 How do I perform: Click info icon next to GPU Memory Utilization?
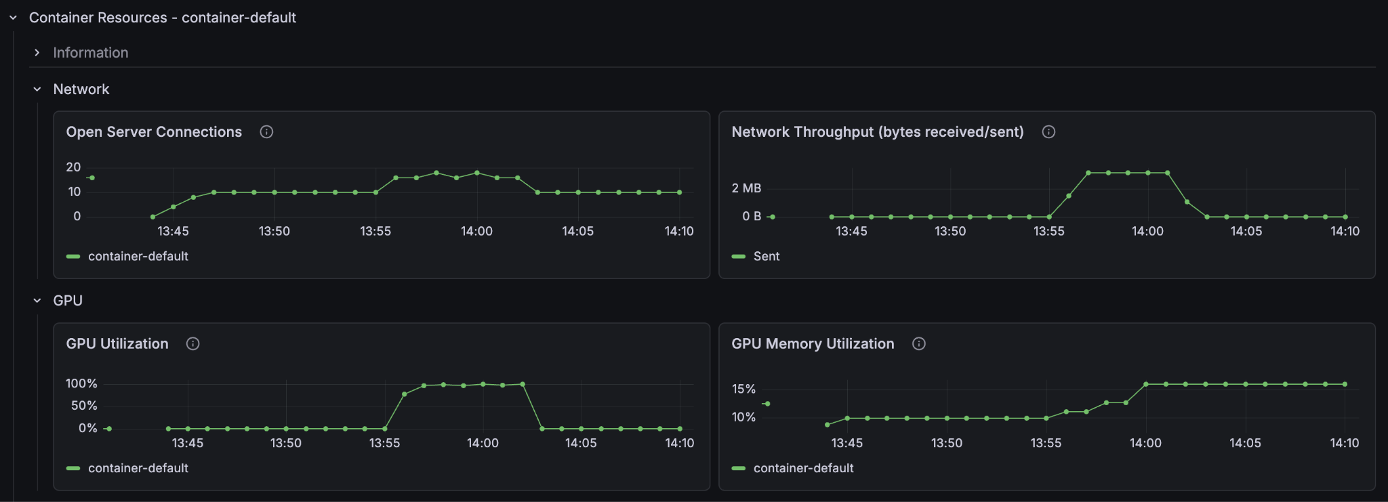coord(919,344)
